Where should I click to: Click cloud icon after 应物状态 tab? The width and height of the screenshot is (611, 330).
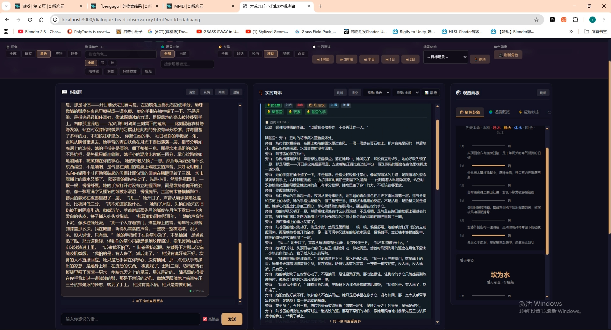click(550, 112)
